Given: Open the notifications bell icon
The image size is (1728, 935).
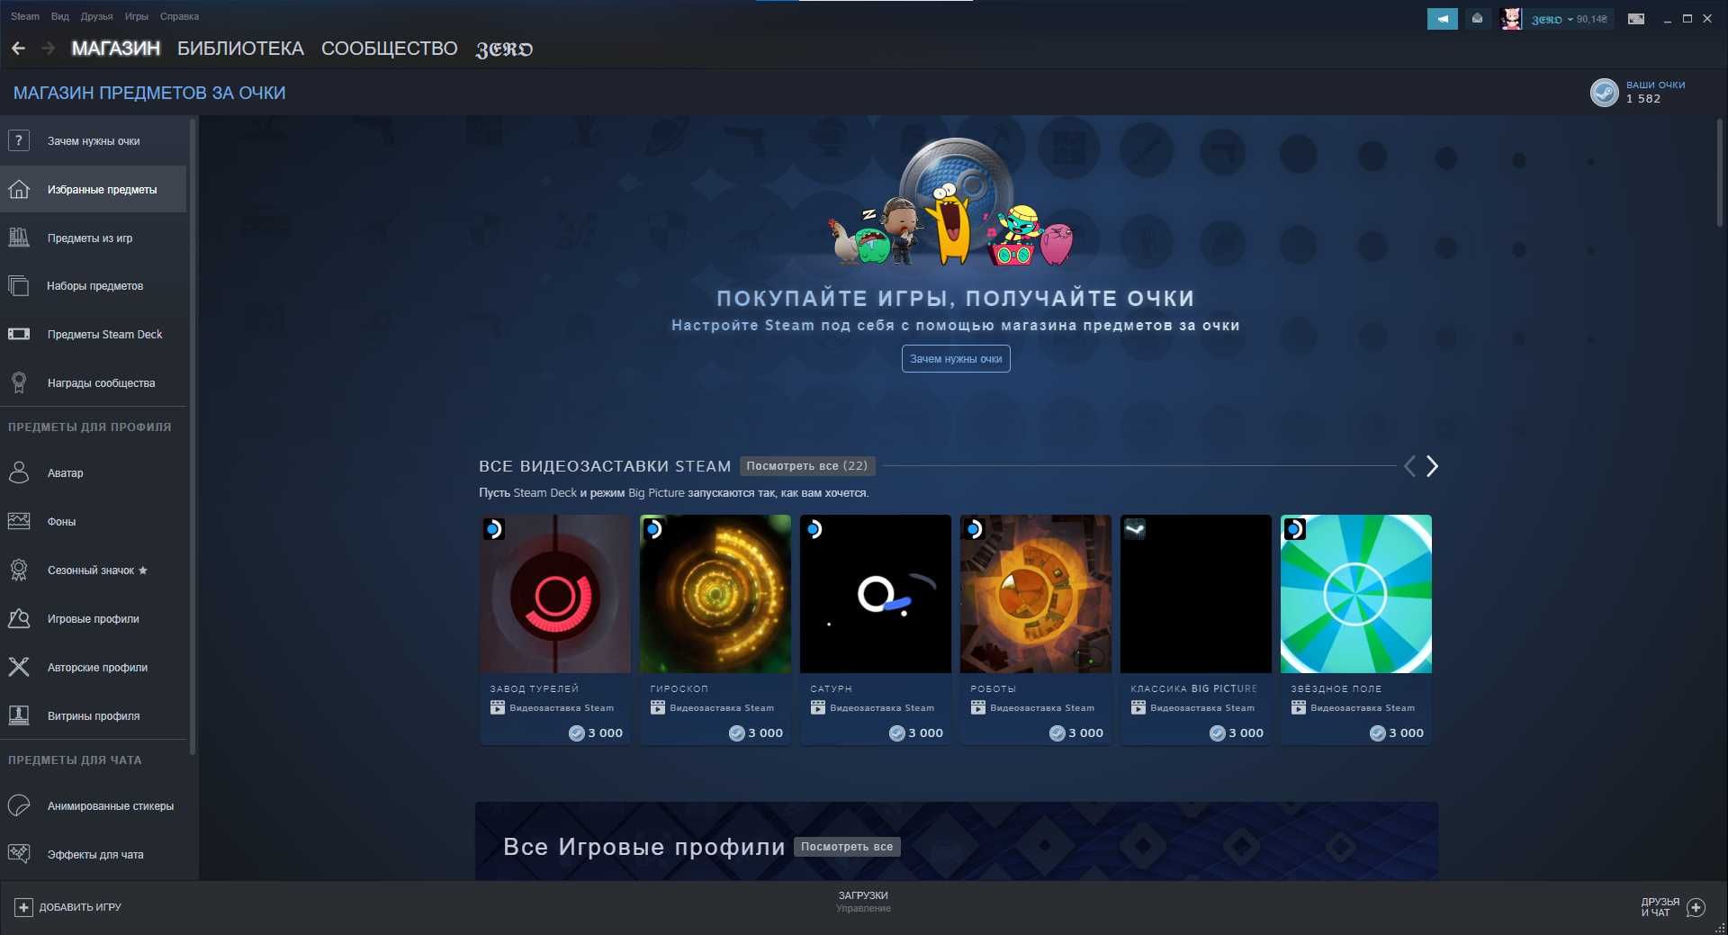Looking at the screenshot, I should 1477,18.
